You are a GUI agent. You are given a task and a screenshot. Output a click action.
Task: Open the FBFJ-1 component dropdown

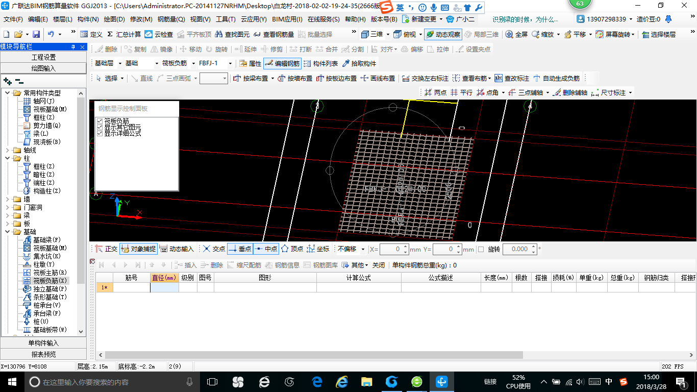coord(230,63)
